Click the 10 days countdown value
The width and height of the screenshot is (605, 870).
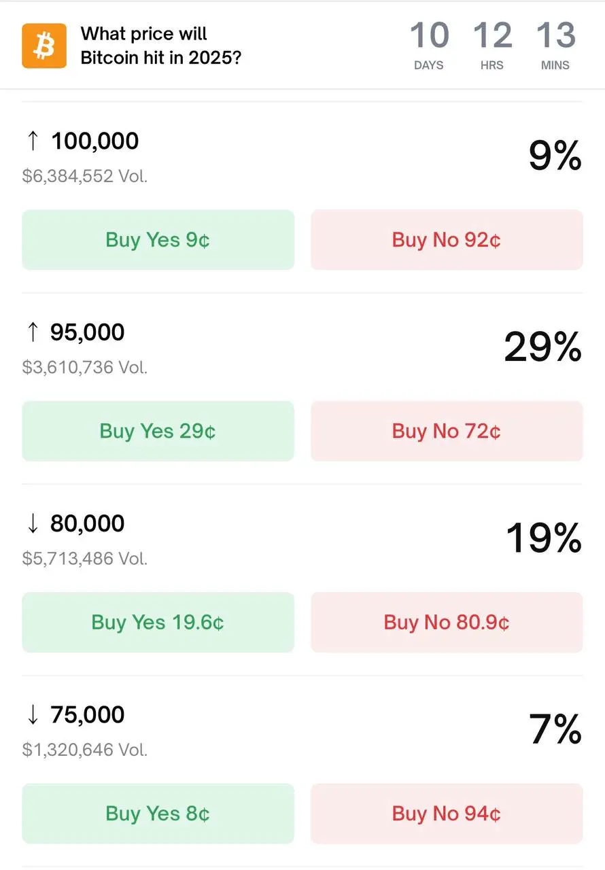point(429,36)
